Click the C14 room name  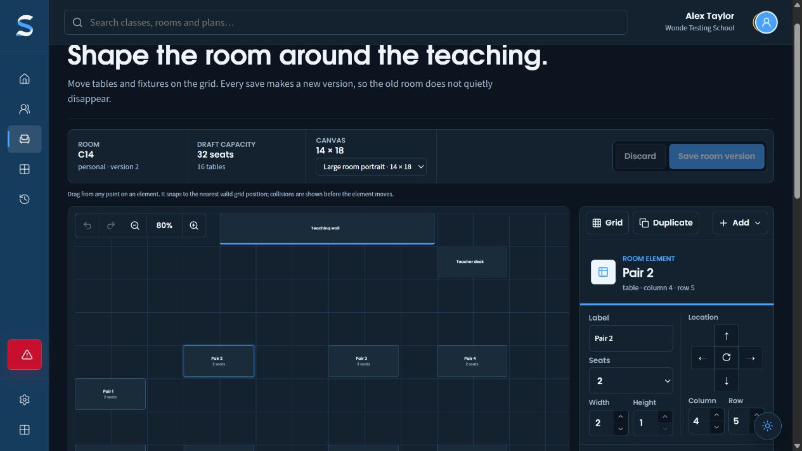(86, 155)
